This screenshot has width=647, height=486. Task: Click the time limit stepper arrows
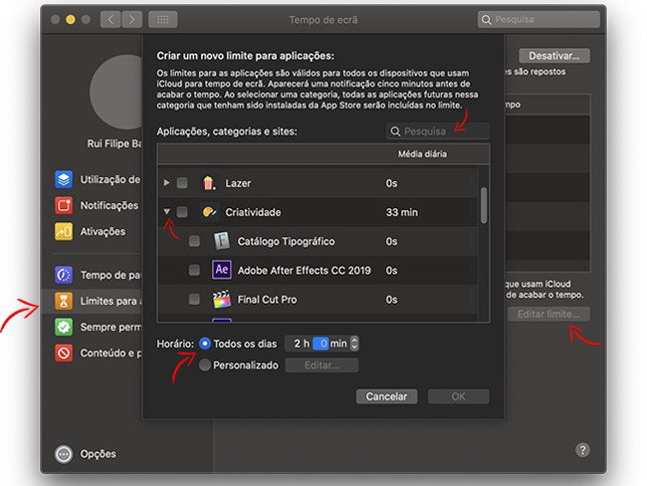coord(355,343)
